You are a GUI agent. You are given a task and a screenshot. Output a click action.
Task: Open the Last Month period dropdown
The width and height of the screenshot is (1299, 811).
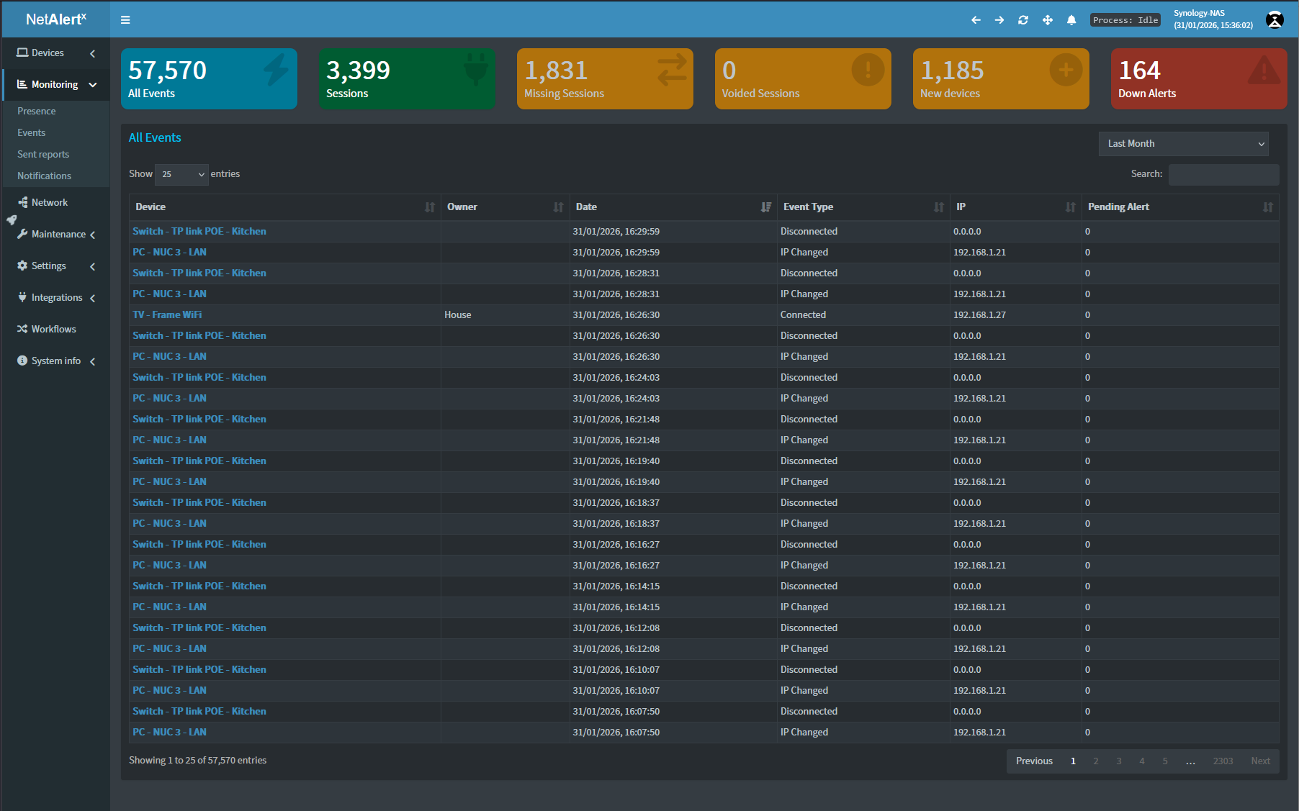coord(1183,144)
